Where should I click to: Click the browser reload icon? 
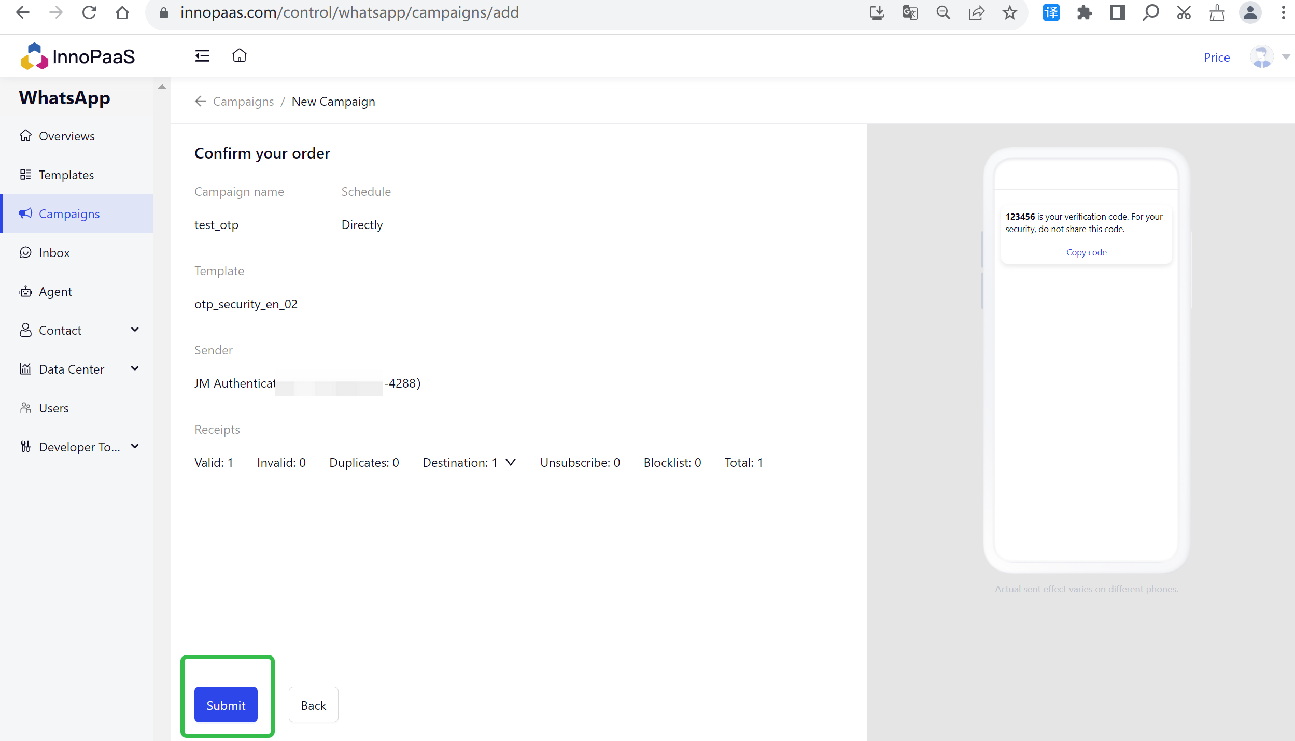(x=89, y=13)
